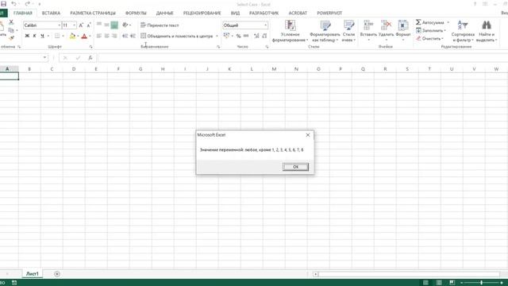Increase the decimal places
Viewport: 508px width, 286px height.
coord(256,36)
